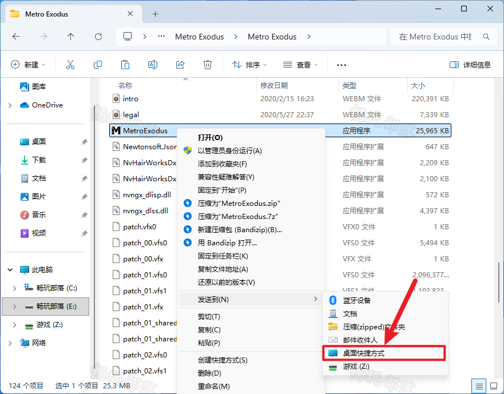The width and height of the screenshot is (504, 394).
Task: Choose 固定到任务栏(K)
Action: 251,256
